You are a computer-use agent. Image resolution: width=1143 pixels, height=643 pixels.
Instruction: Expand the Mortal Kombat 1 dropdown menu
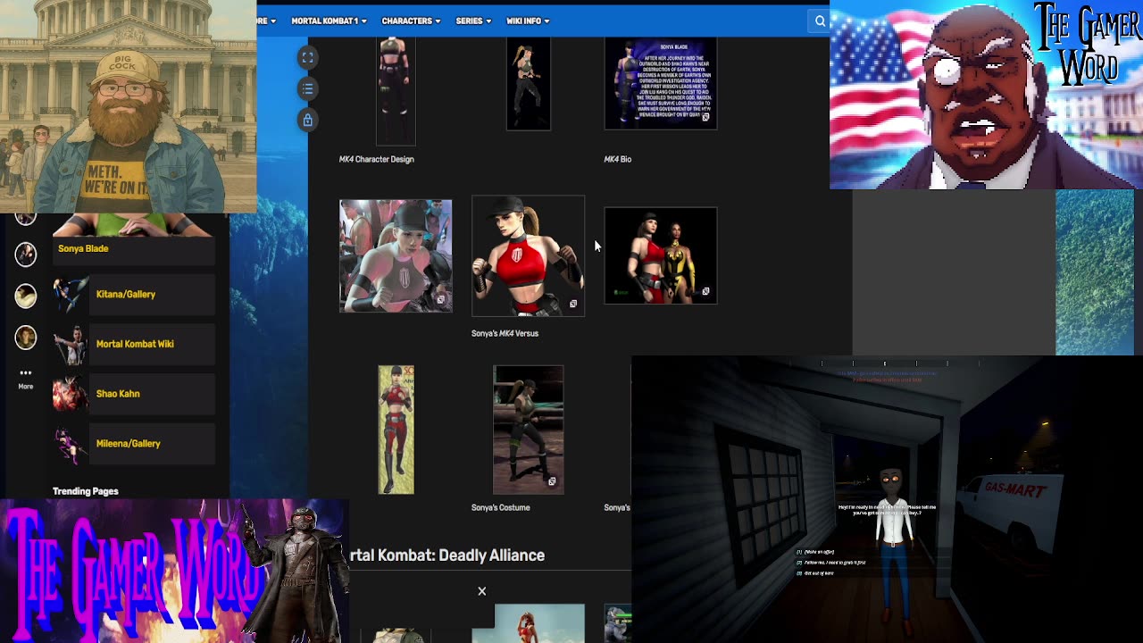(x=329, y=21)
